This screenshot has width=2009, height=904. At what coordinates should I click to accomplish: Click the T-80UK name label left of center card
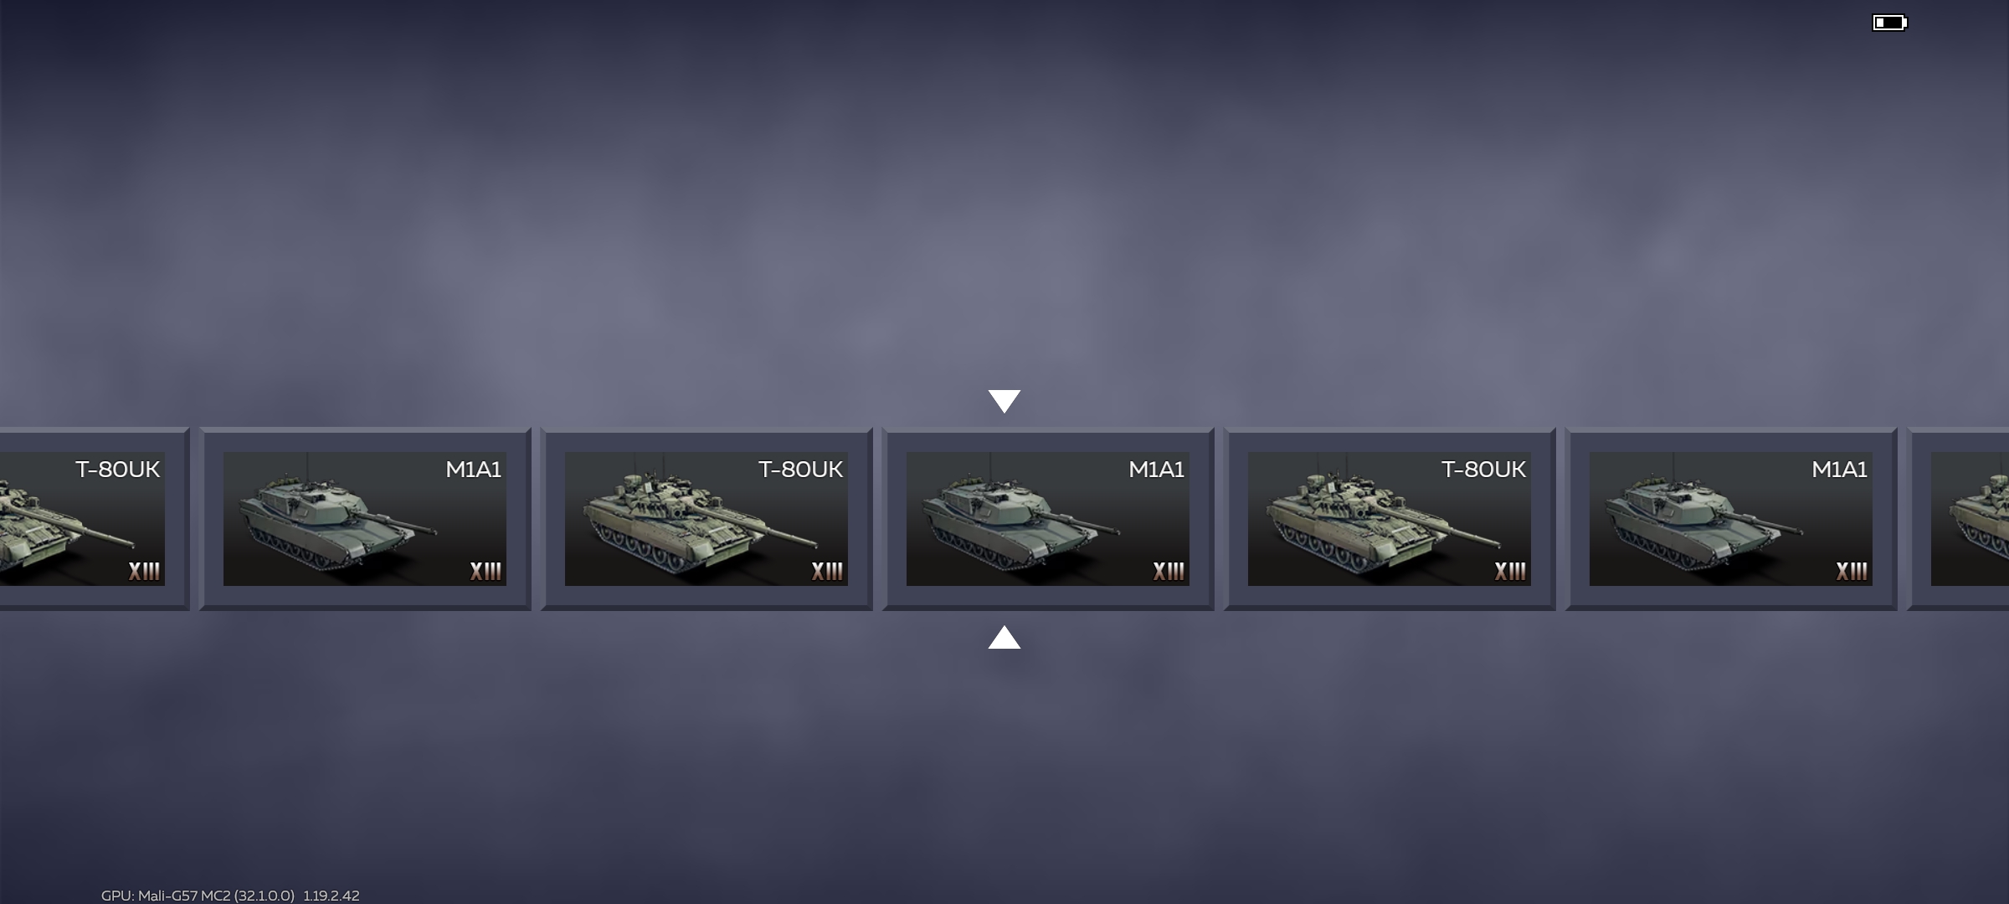pos(800,470)
